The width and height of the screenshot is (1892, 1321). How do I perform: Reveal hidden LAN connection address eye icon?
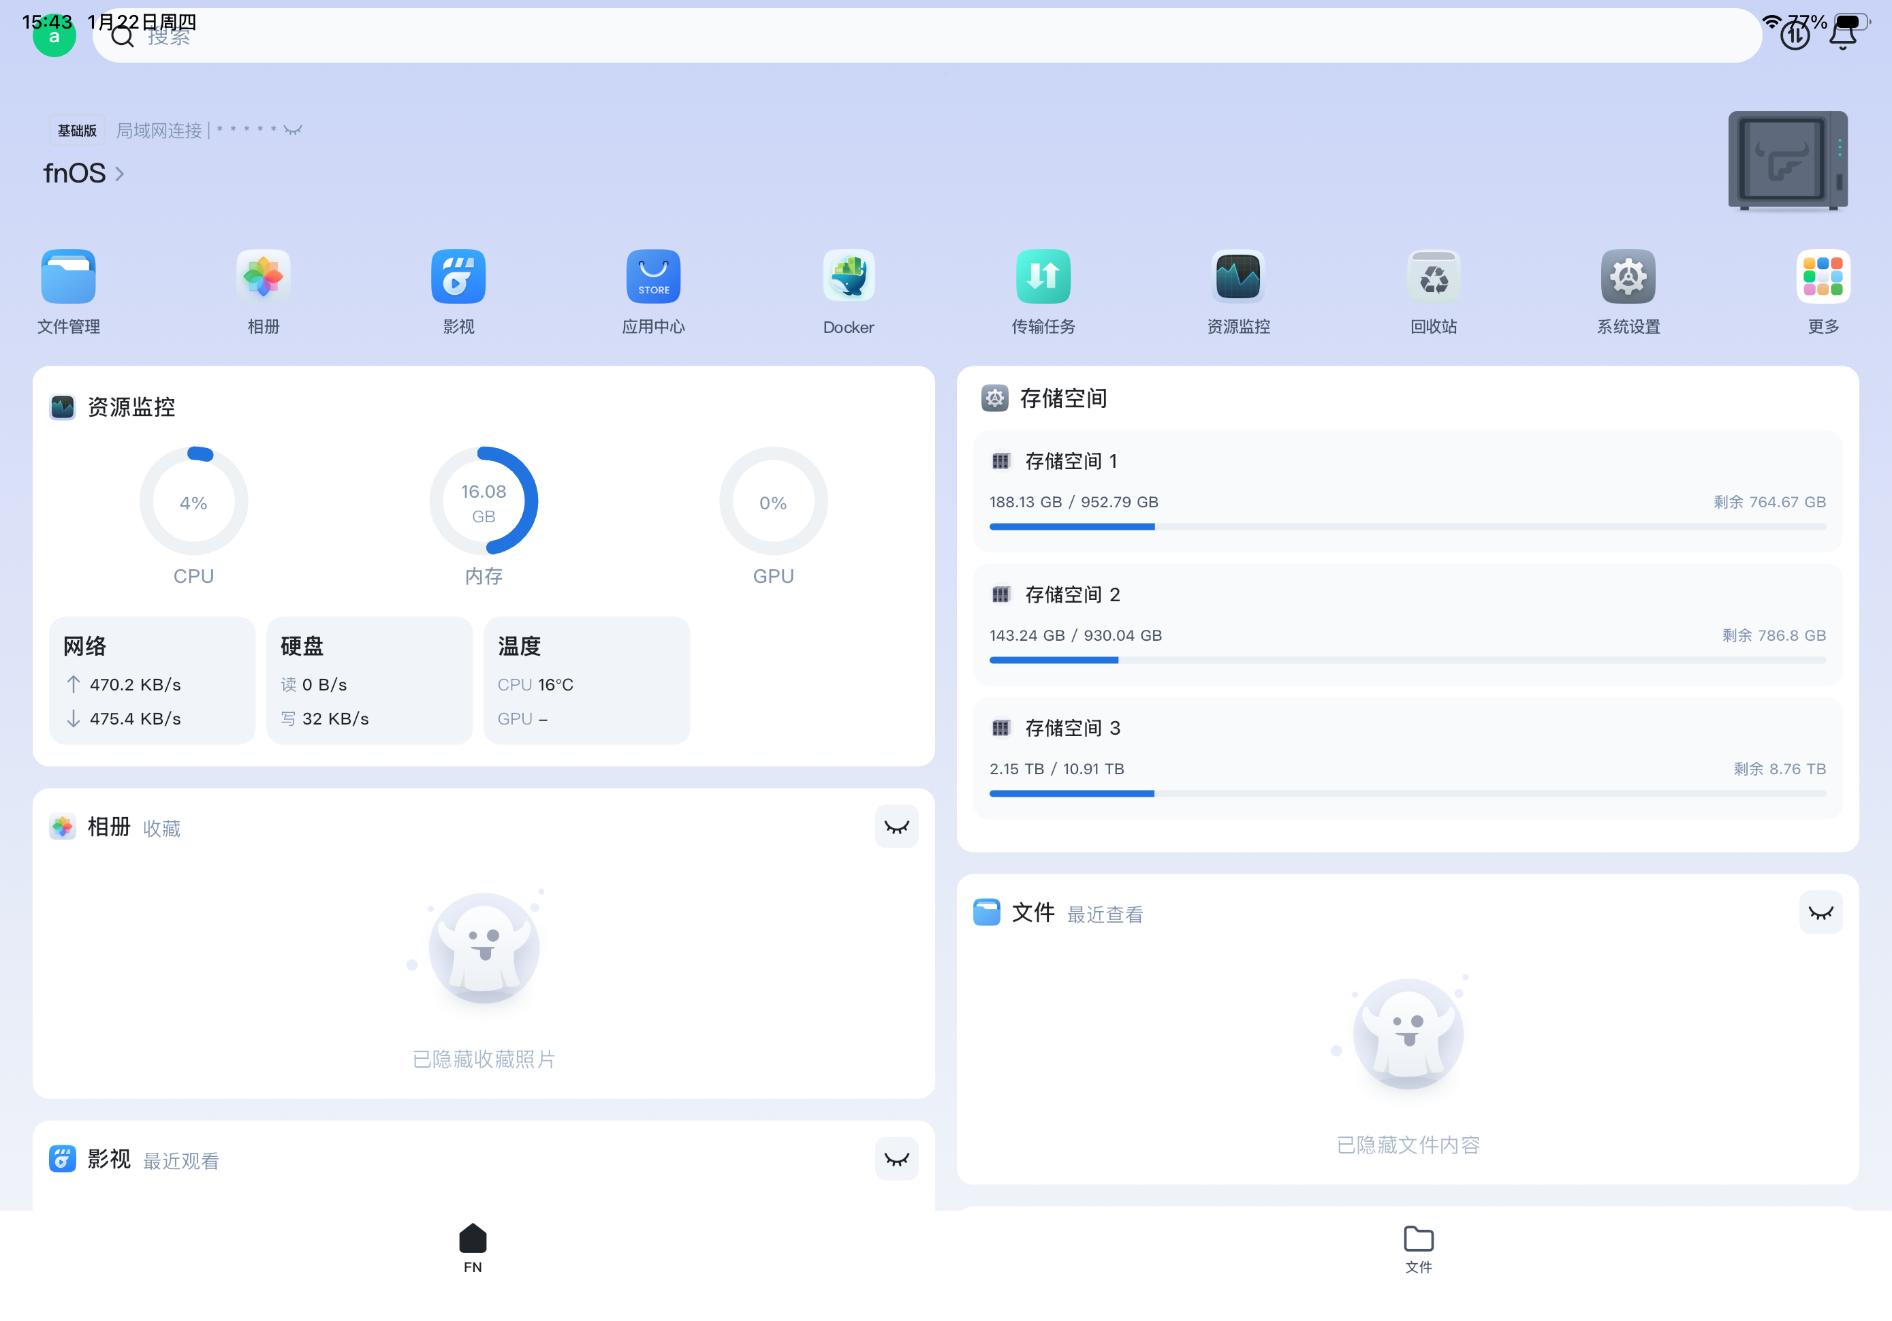[x=293, y=130]
